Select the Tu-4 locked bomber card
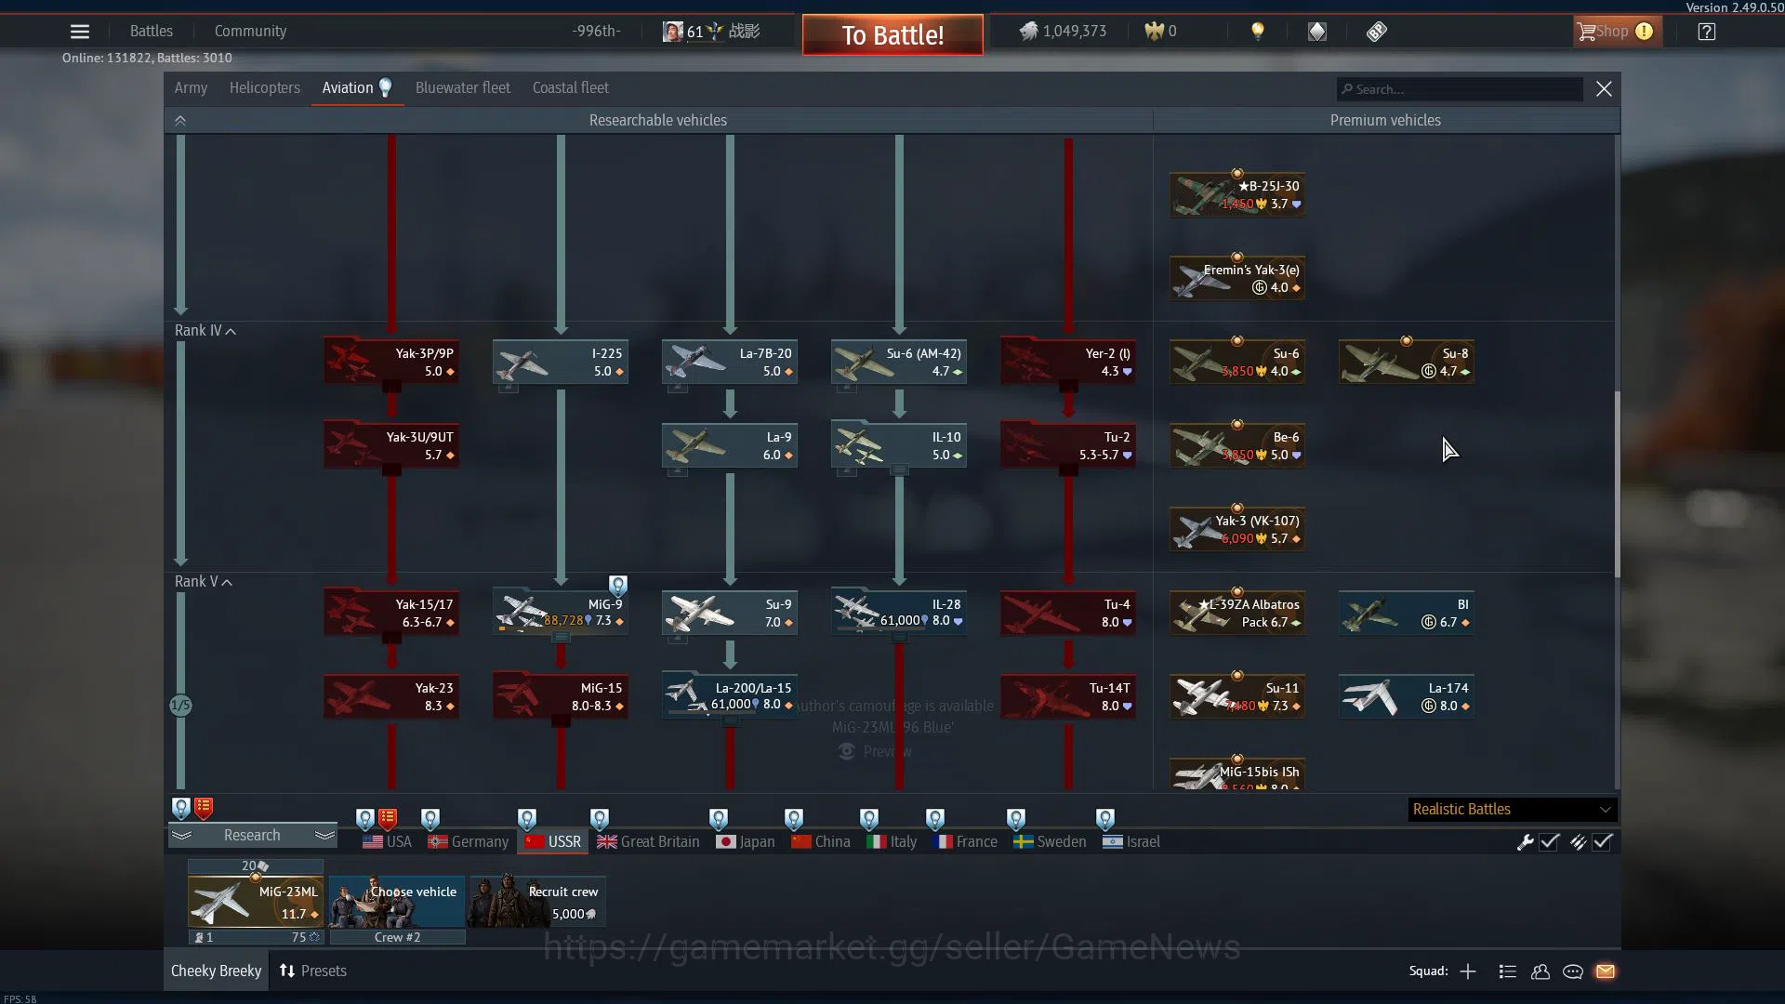Image resolution: width=1785 pixels, height=1004 pixels. [x=1068, y=614]
